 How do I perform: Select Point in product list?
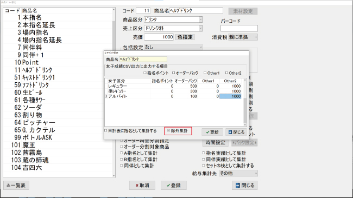tap(58, 63)
